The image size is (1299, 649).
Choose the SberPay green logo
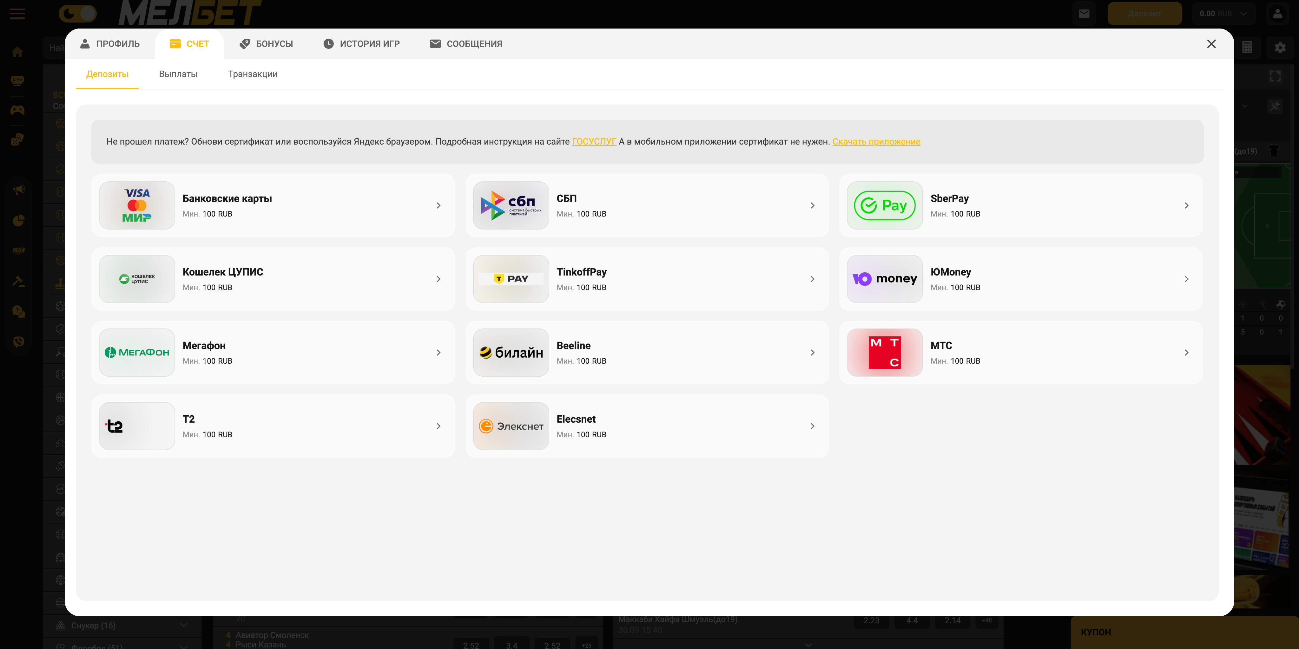coord(885,205)
